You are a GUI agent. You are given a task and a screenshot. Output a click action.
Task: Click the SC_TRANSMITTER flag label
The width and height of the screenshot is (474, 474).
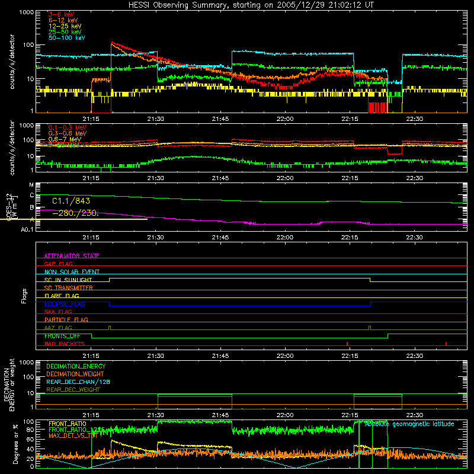click(69, 288)
